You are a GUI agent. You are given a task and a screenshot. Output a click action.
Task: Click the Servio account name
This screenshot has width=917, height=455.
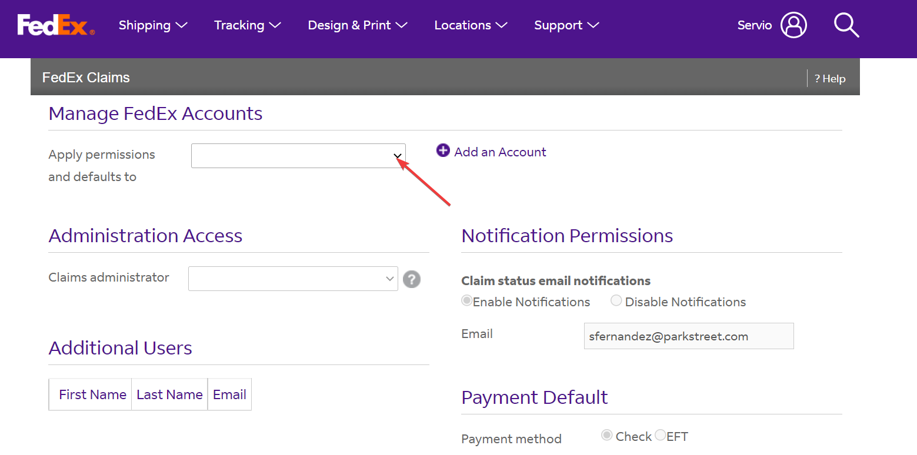(x=755, y=25)
